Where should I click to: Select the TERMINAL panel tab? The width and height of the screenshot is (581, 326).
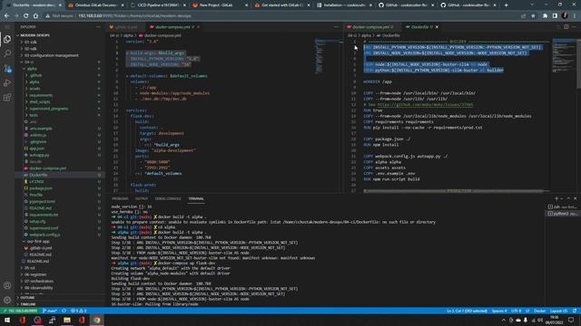click(196, 199)
